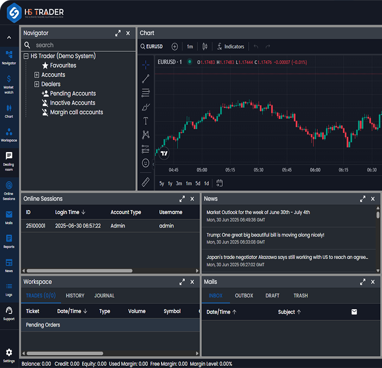Switch to the DRAFT mails tab
Screen dimensions: 382x368
pos(272,296)
